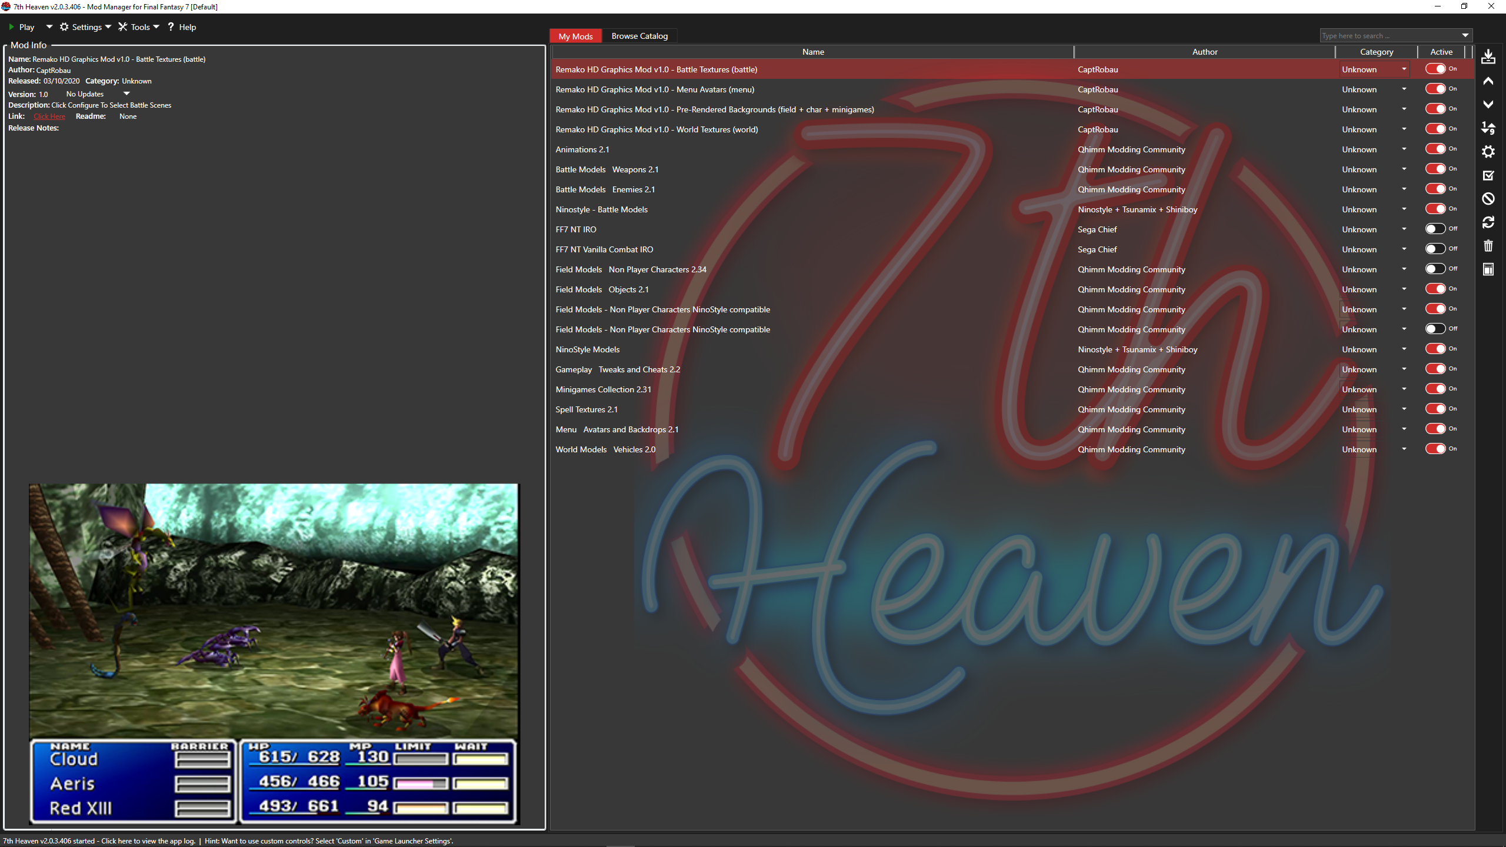Turn off Ninostyle - Battle Models toggle
Image resolution: width=1506 pixels, height=847 pixels.
[x=1435, y=209]
